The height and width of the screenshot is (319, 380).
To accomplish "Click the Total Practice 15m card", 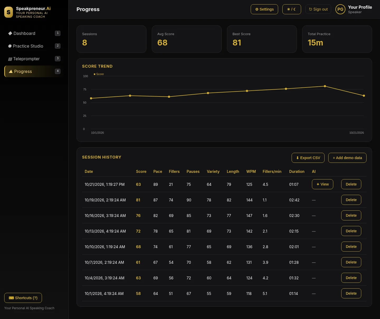I will pyautogui.click(x=337, y=39).
